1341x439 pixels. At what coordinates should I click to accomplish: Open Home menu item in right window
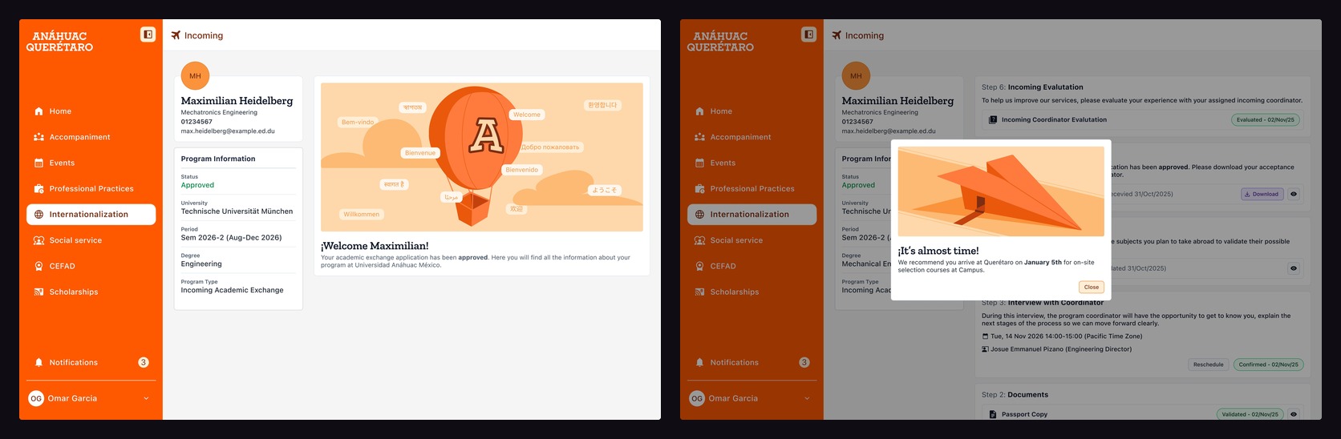click(x=752, y=111)
